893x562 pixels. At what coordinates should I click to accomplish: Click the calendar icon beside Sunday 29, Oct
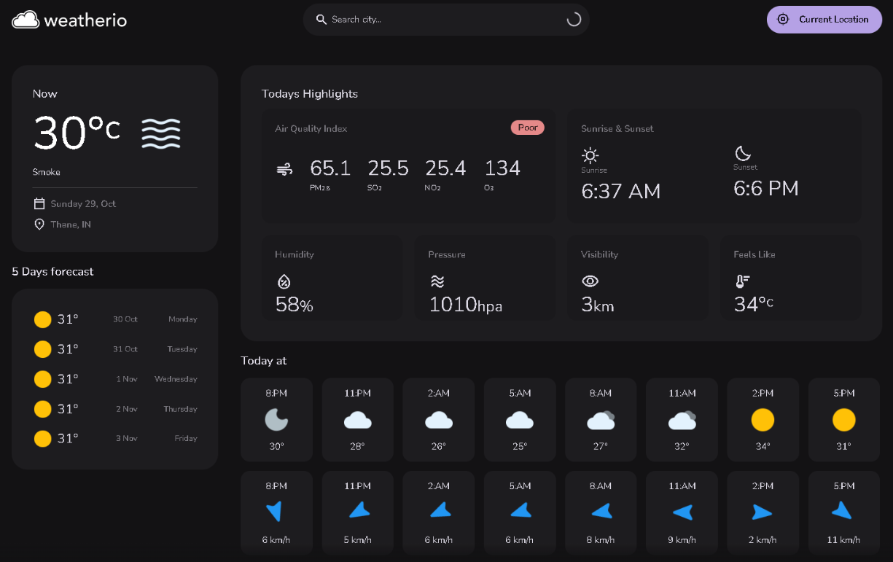(39, 204)
